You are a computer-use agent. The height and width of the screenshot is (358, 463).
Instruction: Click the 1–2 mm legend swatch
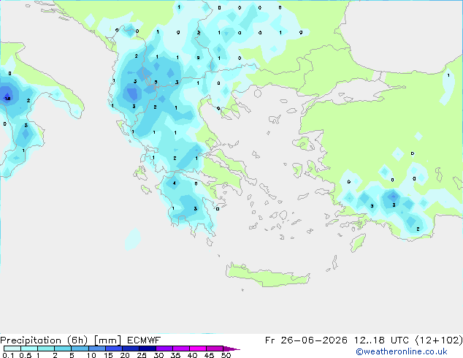pyautogui.click(x=46, y=349)
